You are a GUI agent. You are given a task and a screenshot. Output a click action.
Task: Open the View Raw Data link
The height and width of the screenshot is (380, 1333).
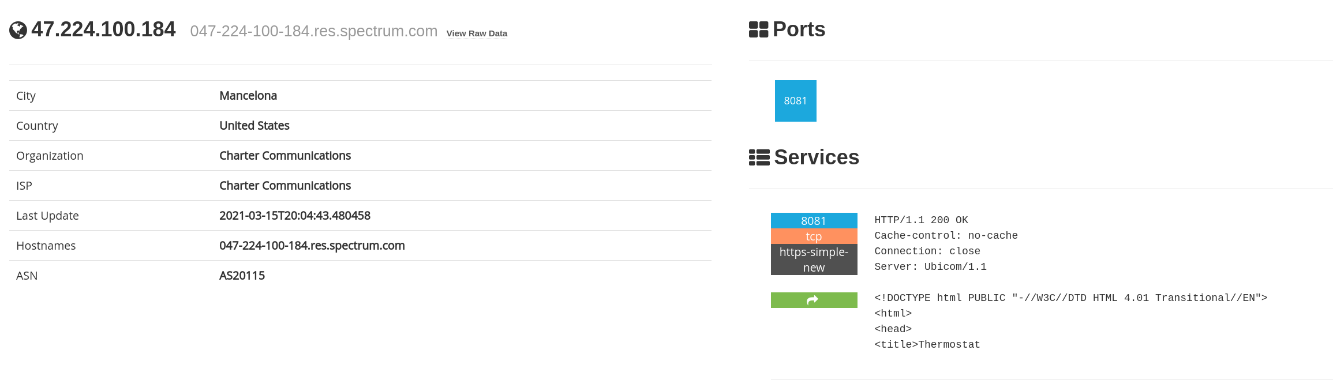point(477,33)
